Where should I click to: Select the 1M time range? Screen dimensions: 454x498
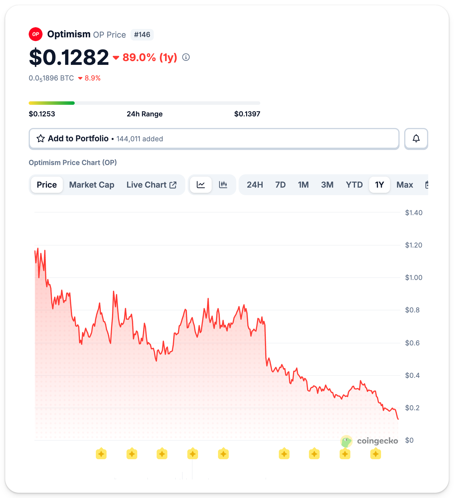(303, 185)
